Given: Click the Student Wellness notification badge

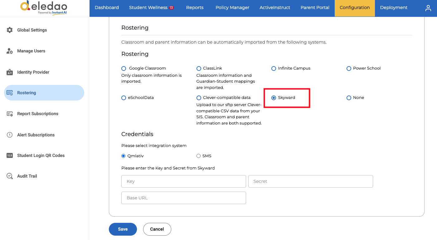Looking at the screenshot, I should click(x=171, y=7).
